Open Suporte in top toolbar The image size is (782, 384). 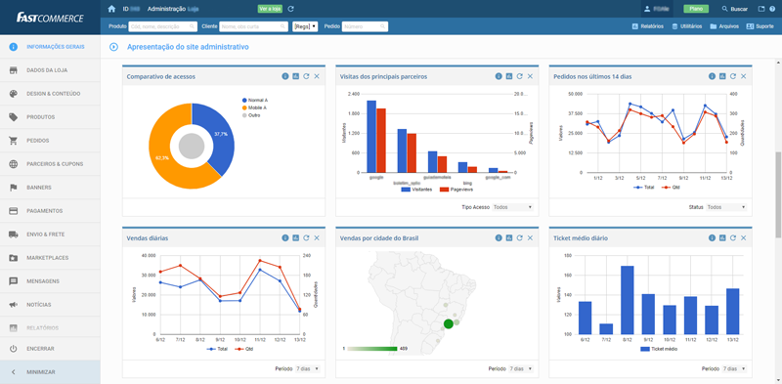[760, 26]
